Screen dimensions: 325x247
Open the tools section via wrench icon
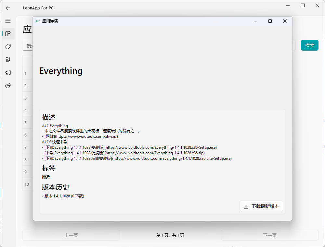[x=8, y=60]
